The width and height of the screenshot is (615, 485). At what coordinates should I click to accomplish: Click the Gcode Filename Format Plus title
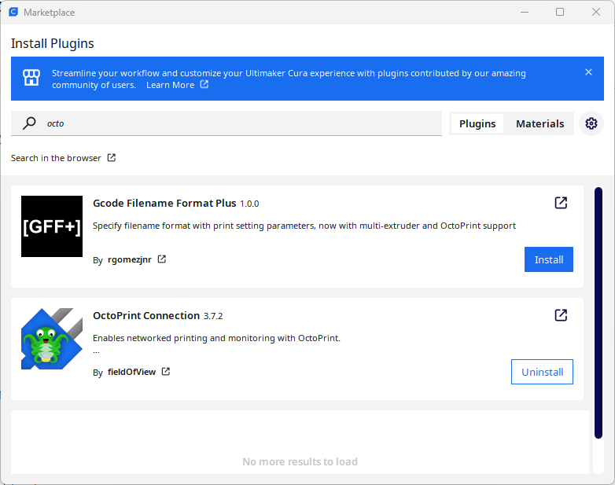tap(164, 203)
